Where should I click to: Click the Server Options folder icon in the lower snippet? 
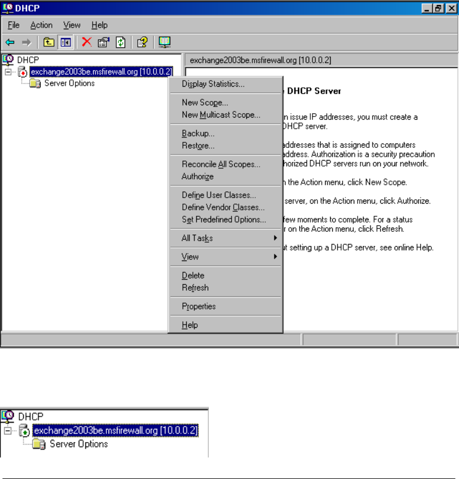(39, 444)
